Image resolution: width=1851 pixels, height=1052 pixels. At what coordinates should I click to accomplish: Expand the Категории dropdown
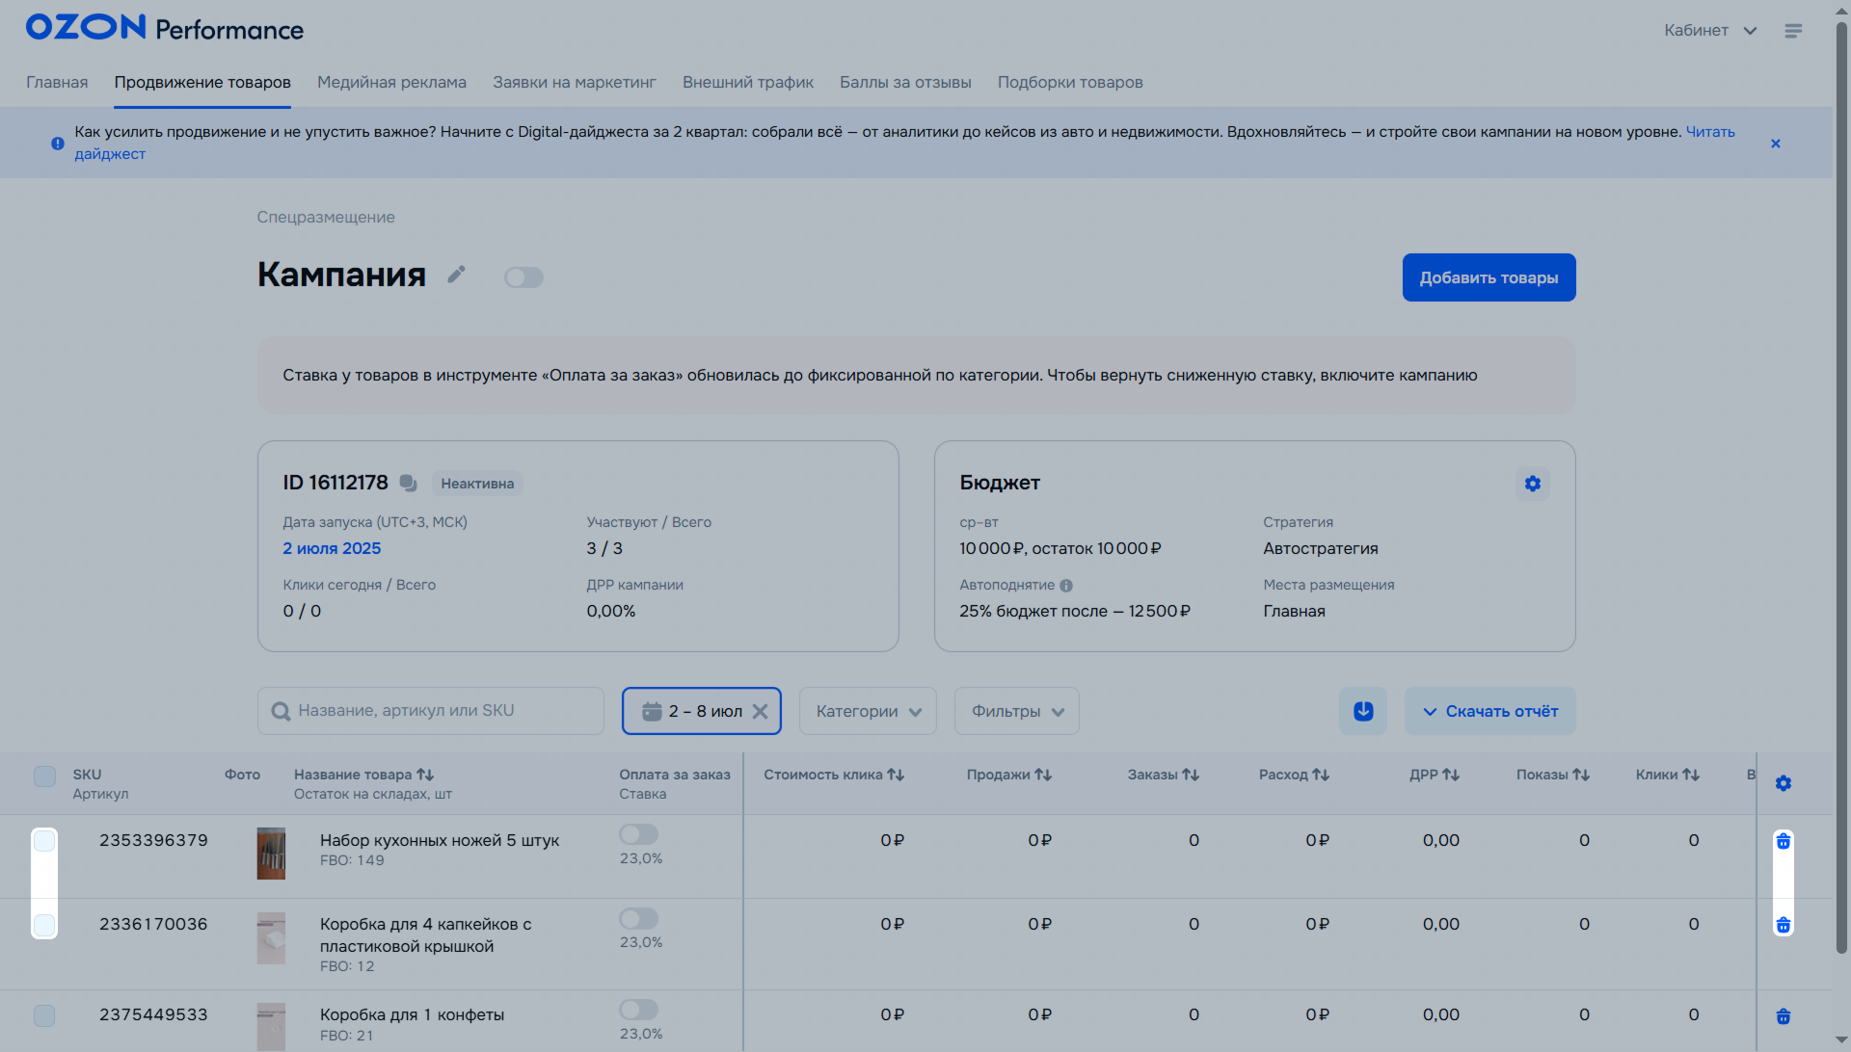[868, 711]
